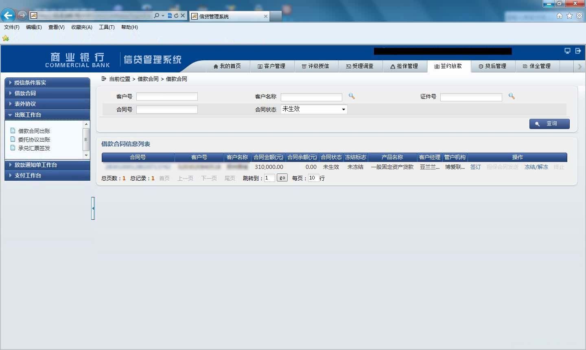This screenshot has height=350, width=586.
Task: Open the 文件(F) menu
Action: [x=12, y=27]
